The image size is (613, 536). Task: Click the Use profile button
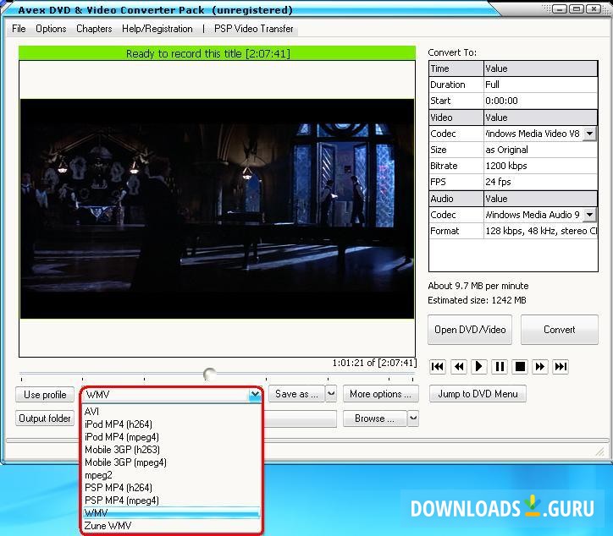click(45, 394)
